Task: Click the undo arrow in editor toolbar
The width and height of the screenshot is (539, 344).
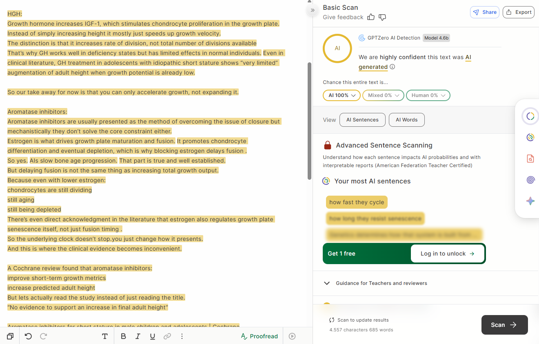Action: (x=28, y=336)
